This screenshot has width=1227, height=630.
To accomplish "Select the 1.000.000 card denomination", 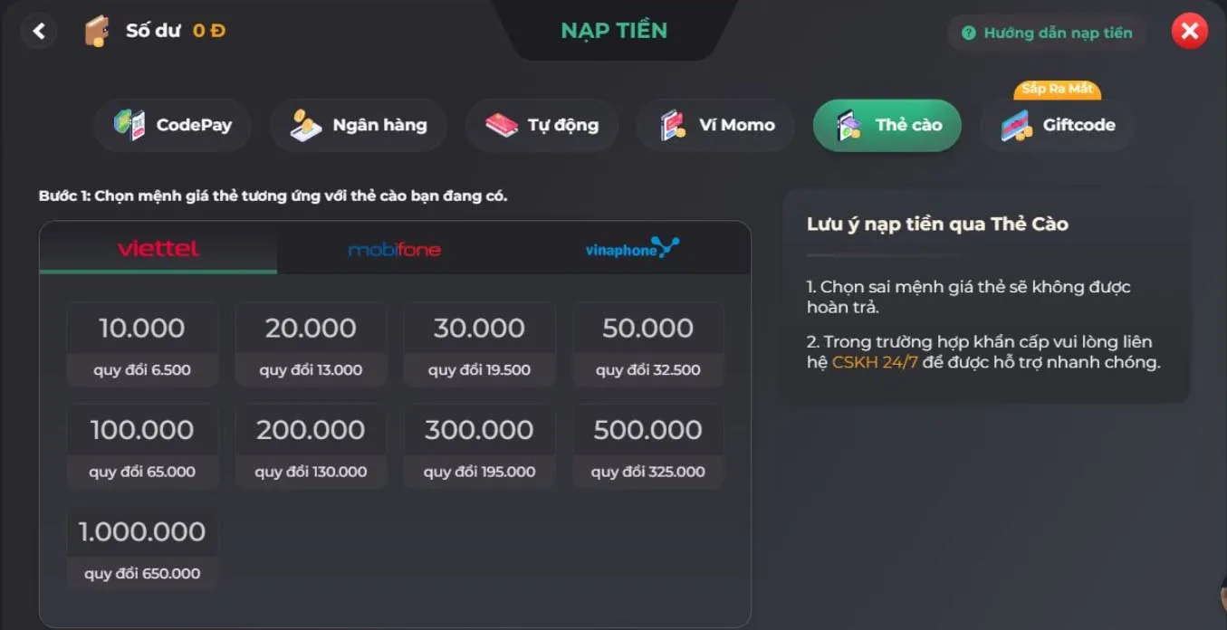I will (x=142, y=548).
